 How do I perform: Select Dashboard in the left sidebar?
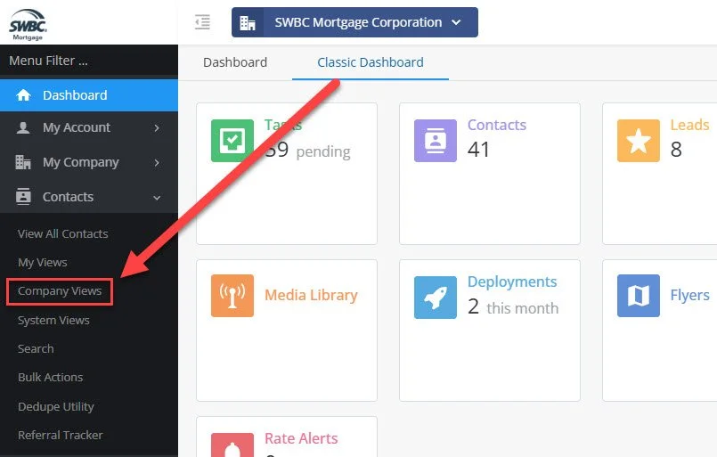(89, 95)
